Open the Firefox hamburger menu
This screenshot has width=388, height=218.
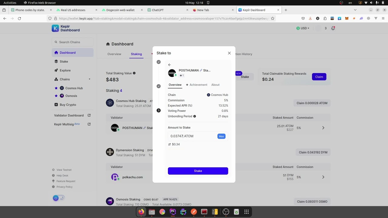tap(383, 18)
